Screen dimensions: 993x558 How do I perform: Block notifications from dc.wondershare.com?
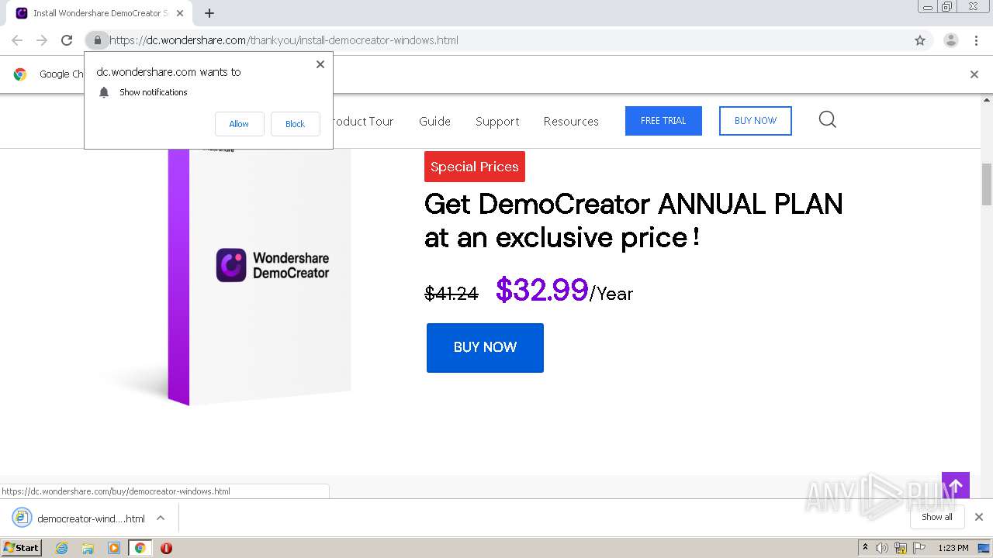295,124
